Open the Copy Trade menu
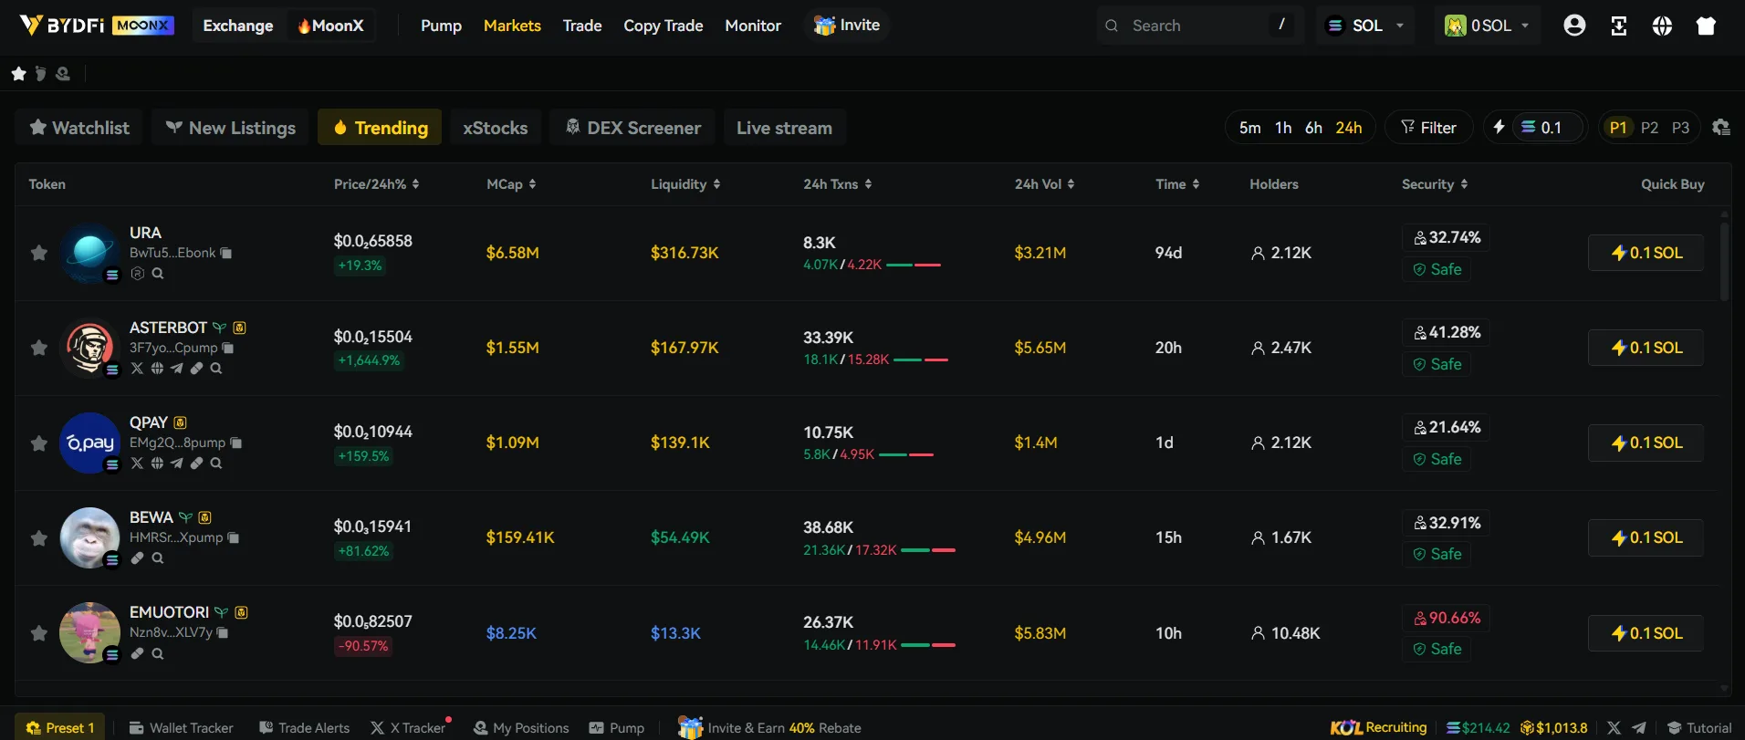1745x740 pixels. tap(663, 26)
